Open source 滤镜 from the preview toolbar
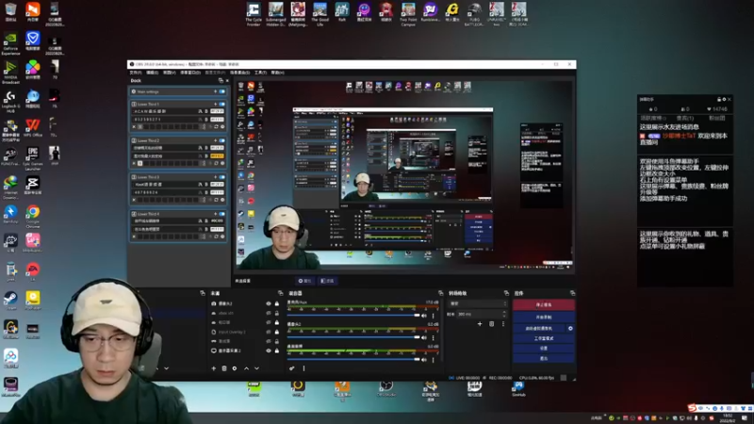Viewport: 754px width, 424px height. (x=327, y=281)
